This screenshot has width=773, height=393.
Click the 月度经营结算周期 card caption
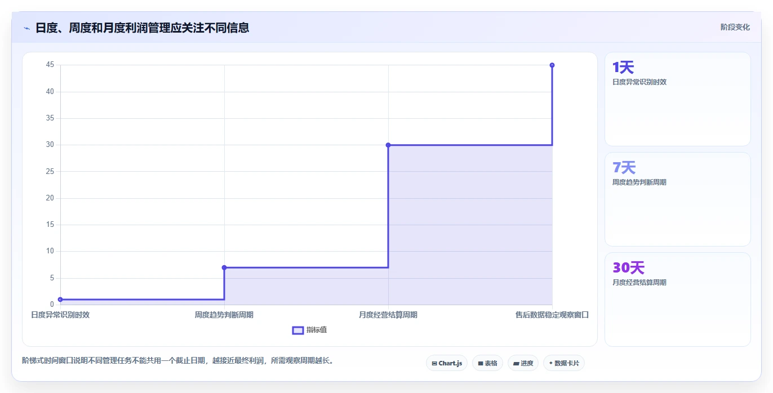point(639,283)
